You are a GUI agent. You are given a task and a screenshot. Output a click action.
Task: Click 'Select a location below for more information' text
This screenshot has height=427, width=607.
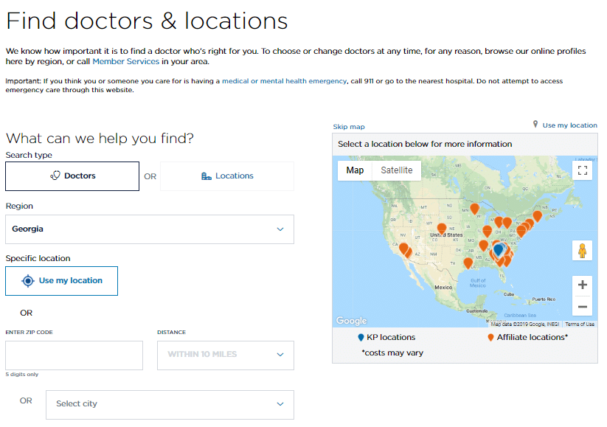[x=425, y=144]
